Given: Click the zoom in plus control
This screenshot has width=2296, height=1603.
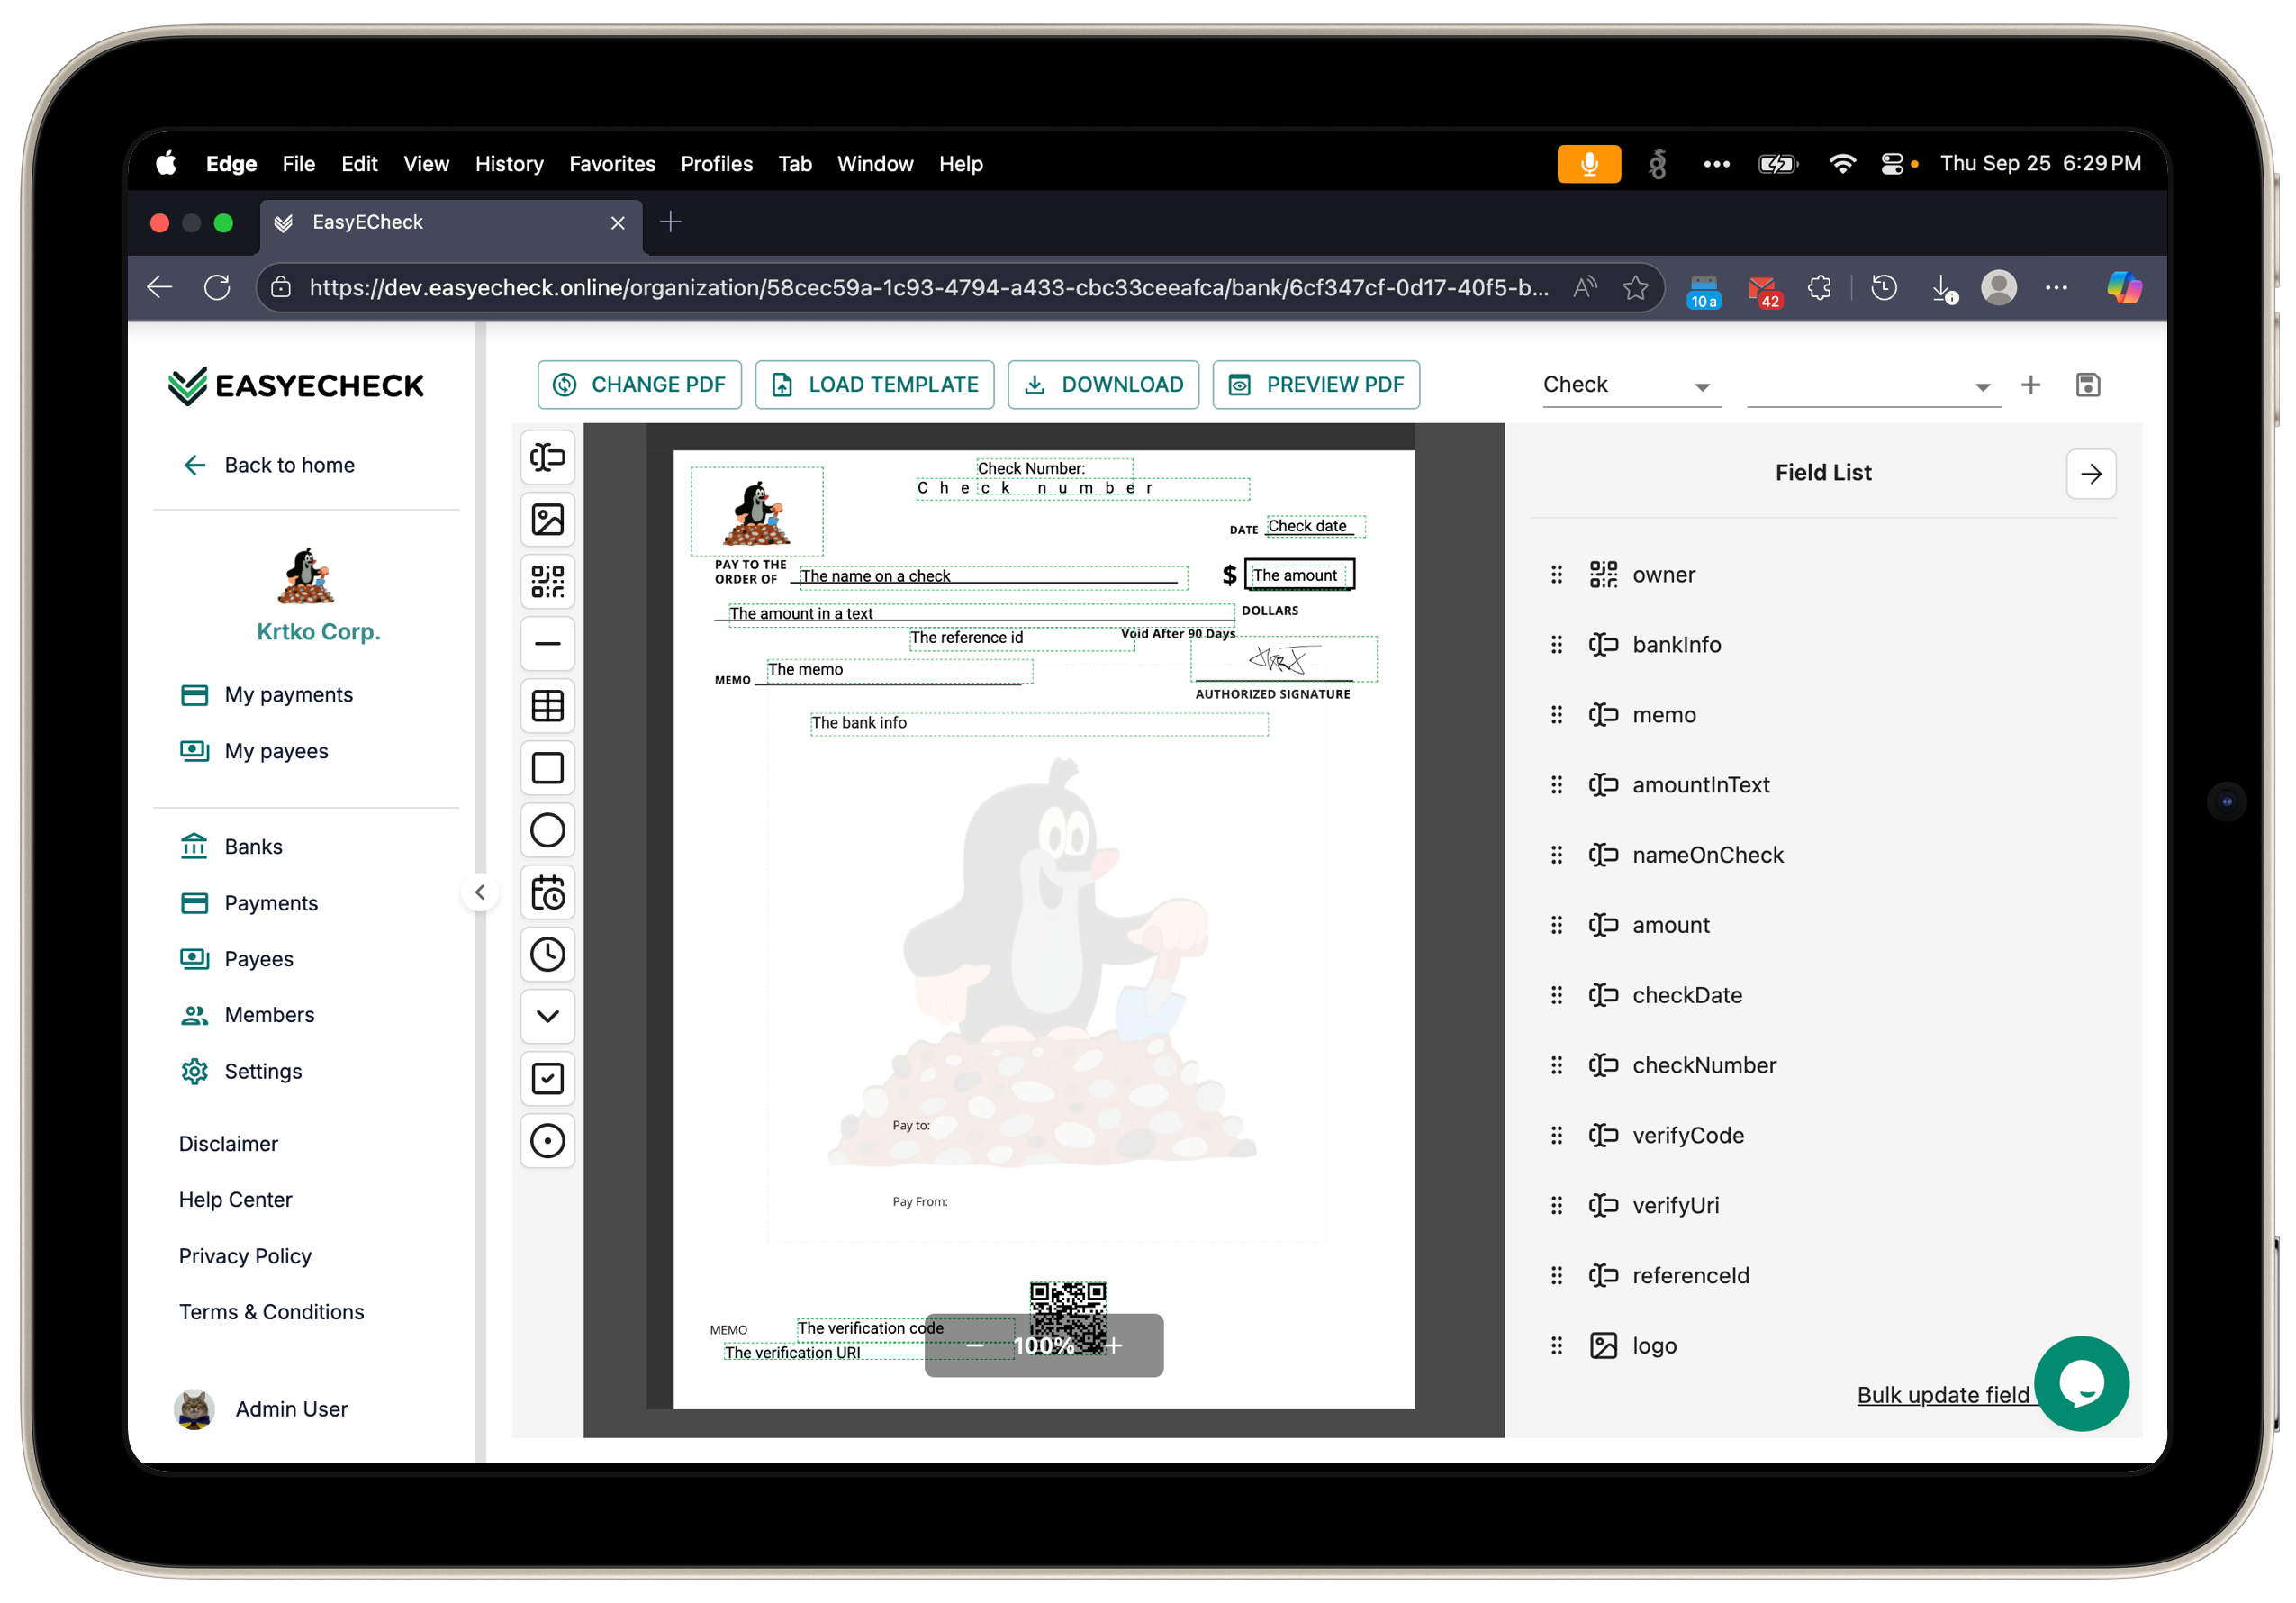Looking at the screenshot, I should pyautogui.click(x=1115, y=1346).
